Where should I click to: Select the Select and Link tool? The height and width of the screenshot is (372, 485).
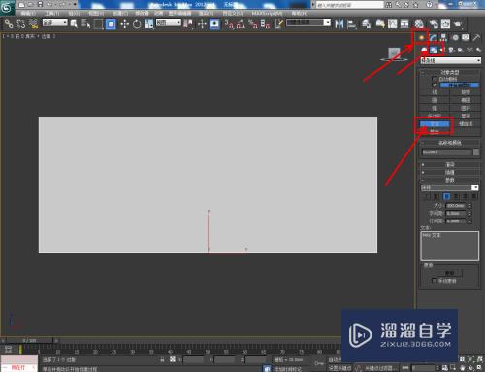point(9,24)
